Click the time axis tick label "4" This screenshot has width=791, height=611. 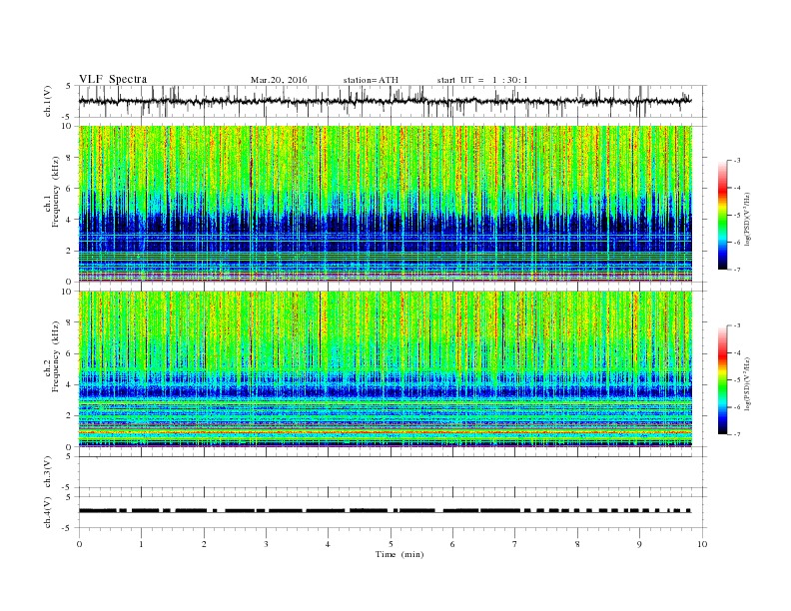click(329, 544)
